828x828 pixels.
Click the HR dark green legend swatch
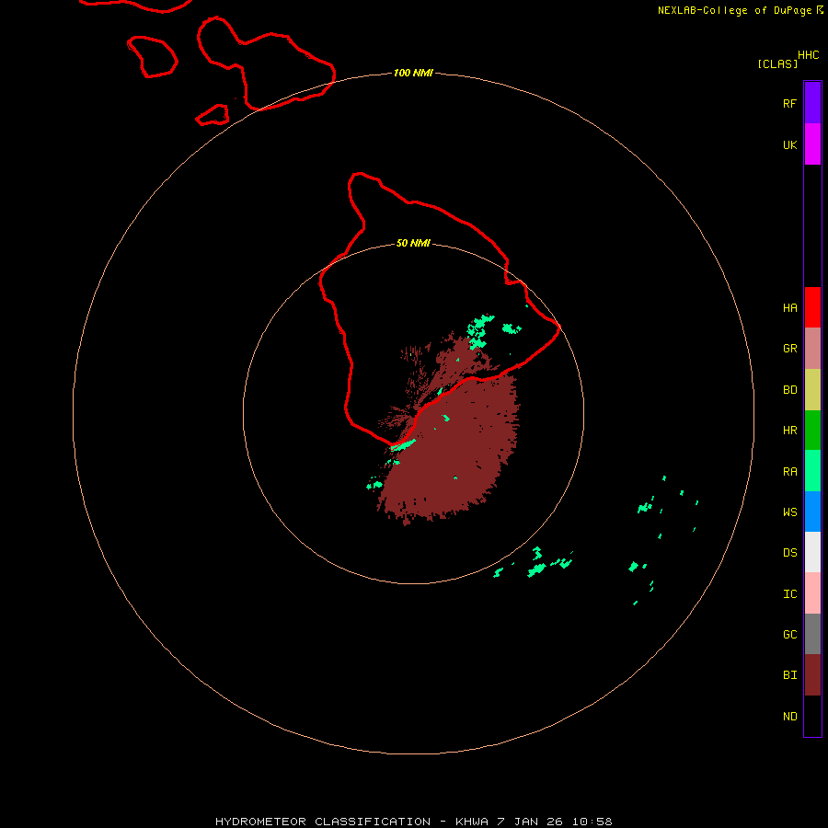(812, 431)
